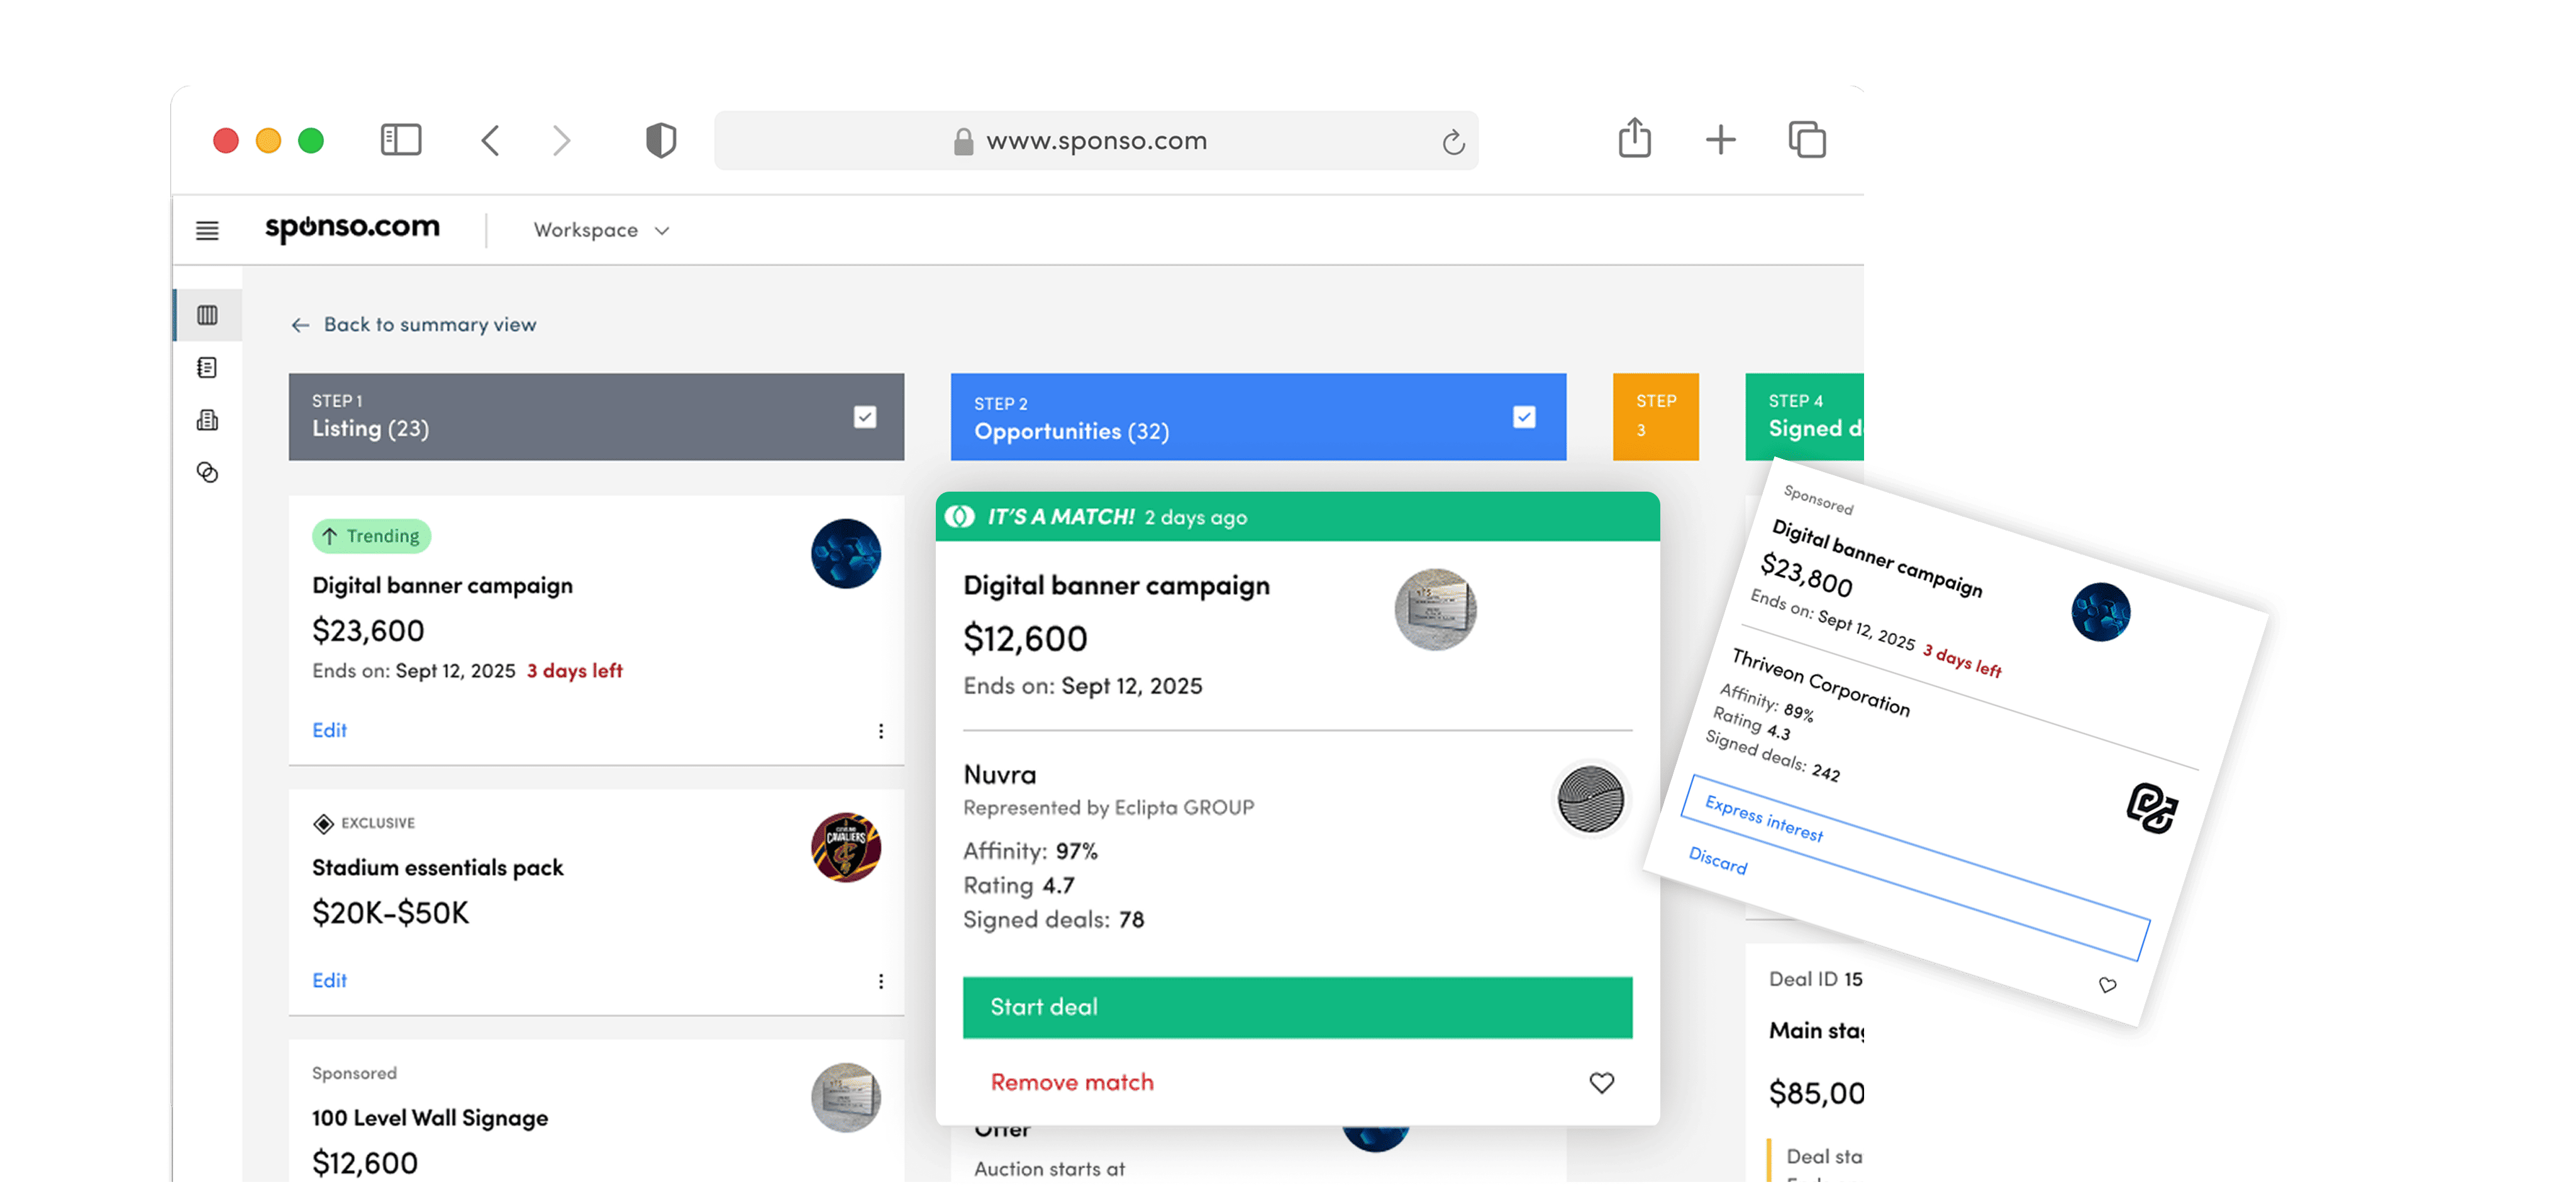Favorite the Nuvra match with heart icon
2576x1192 pixels.
coord(1601,1082)
